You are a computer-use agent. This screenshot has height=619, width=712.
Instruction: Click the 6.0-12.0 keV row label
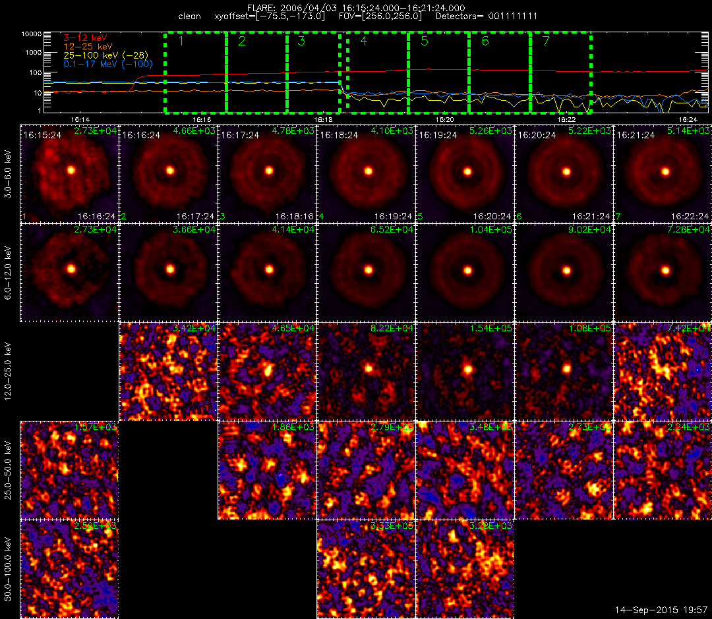8,273
